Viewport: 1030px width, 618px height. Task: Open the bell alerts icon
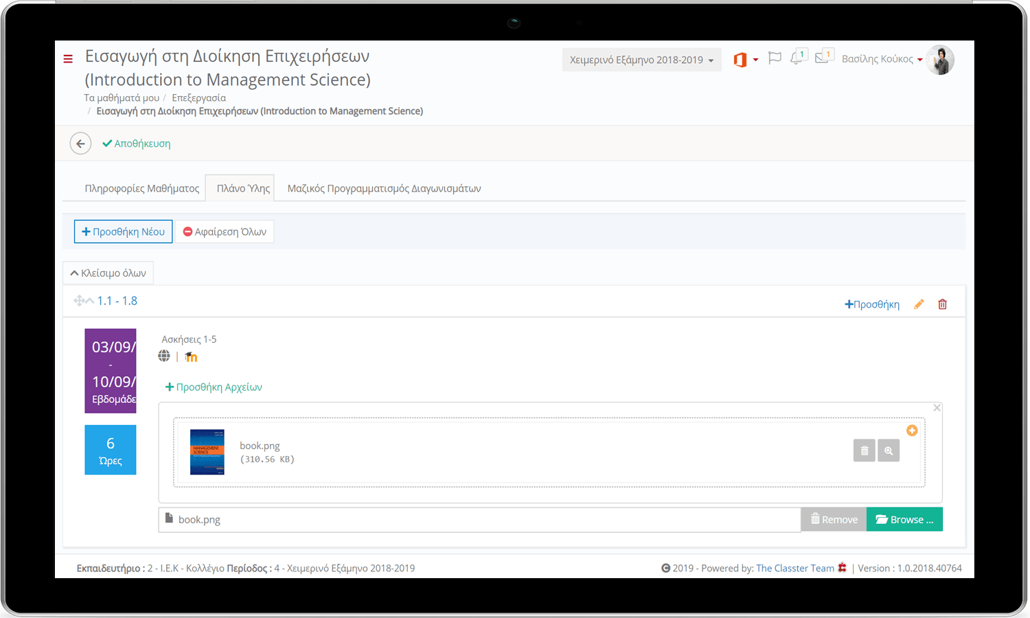(x=797, y=58)
